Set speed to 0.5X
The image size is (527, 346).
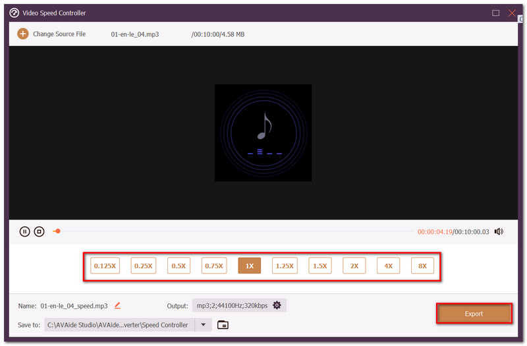pyautogui.click(x=179, y=266)
